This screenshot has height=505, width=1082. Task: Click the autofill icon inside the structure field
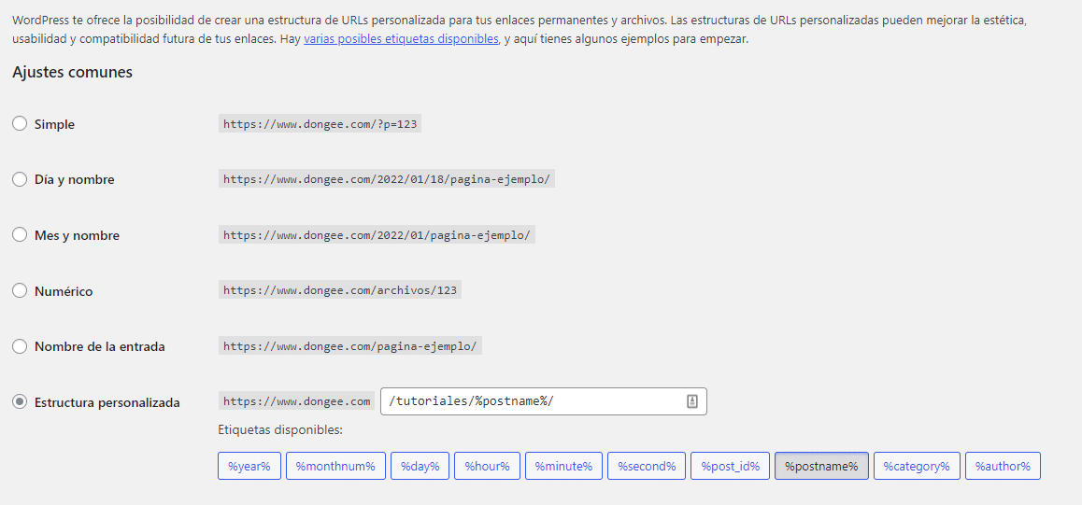click(x=692, y=401)
